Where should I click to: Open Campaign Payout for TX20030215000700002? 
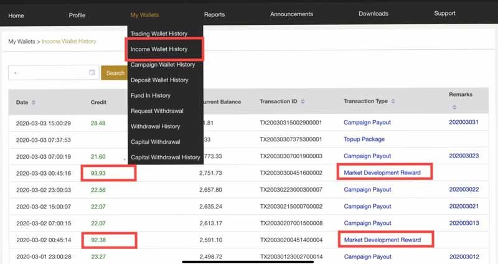pos(367,206)
